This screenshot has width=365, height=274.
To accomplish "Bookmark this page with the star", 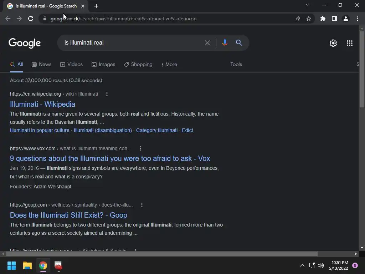I will (308, 19).
